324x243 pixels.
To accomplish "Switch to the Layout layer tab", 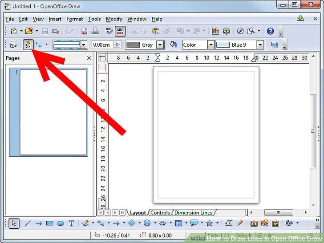I will click(138, 213).
